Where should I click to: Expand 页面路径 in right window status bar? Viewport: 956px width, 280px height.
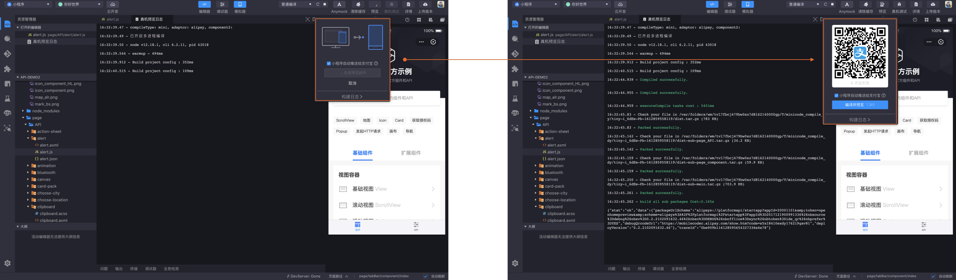tap(846, 276)
